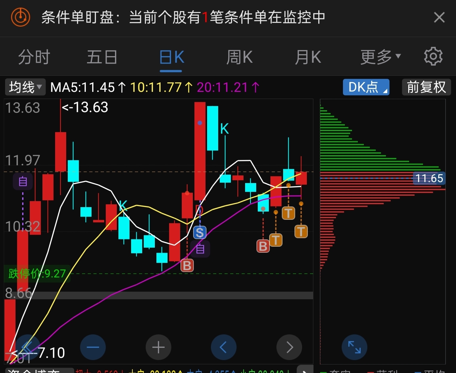Viewport: 456px width, 373px height.
Task: Tap the 8.66 axis price label
Action: pos(18,293)
